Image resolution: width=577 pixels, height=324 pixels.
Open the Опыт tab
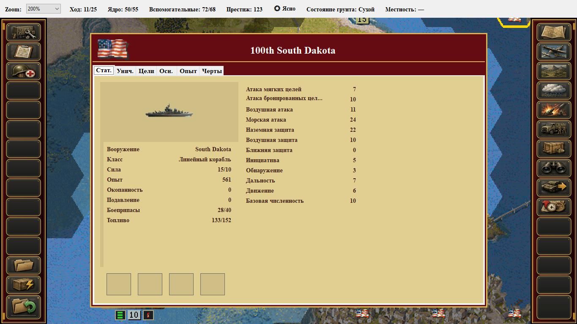(188, 71)
